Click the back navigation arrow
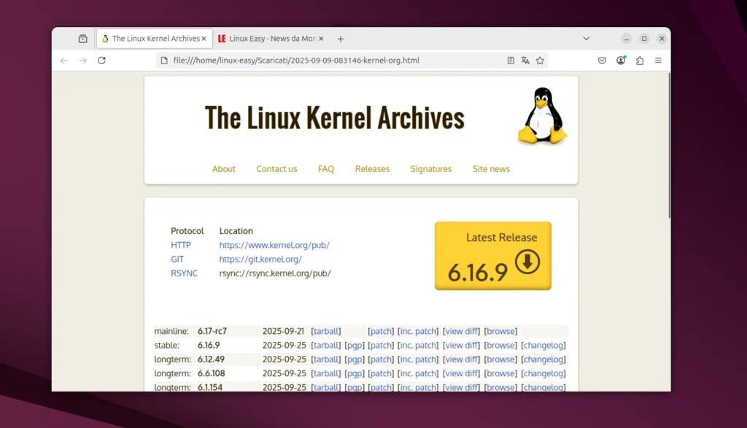Screen dimensions: 747x428 64,61
